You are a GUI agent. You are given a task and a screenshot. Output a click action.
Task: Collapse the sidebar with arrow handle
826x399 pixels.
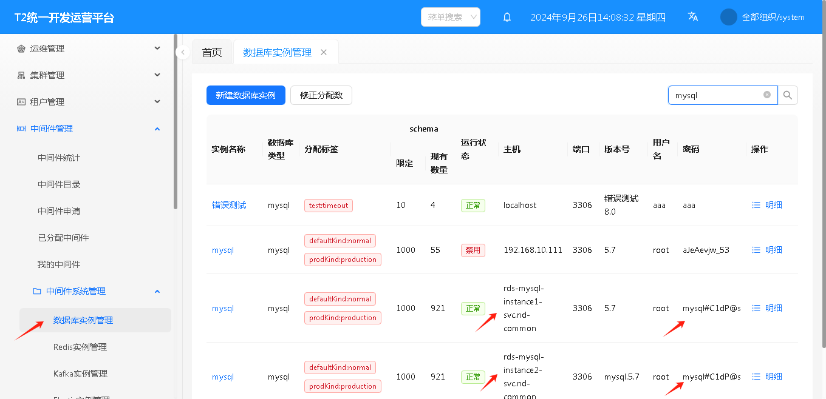pyautogui.click(x=183, y=53)
